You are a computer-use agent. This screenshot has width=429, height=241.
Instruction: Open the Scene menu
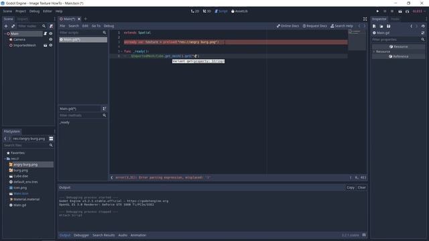[x=7, y=11]
